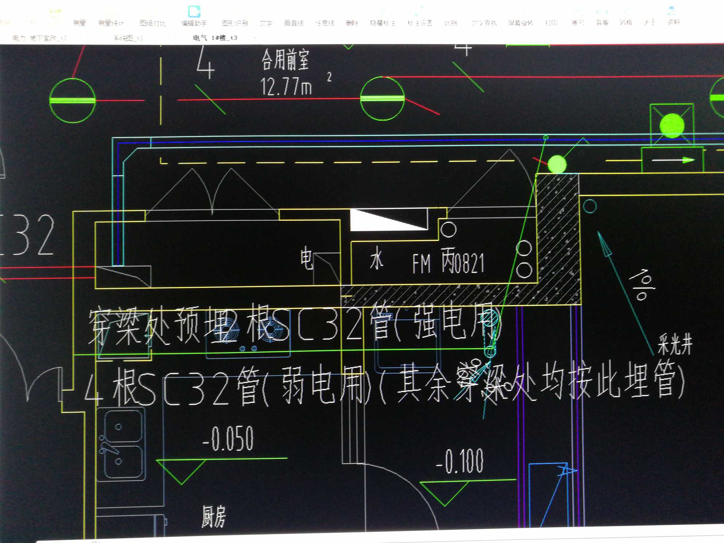Open the 客服 customer service icon
Screen dimensions: 724x543
click(x=602, y=18)
